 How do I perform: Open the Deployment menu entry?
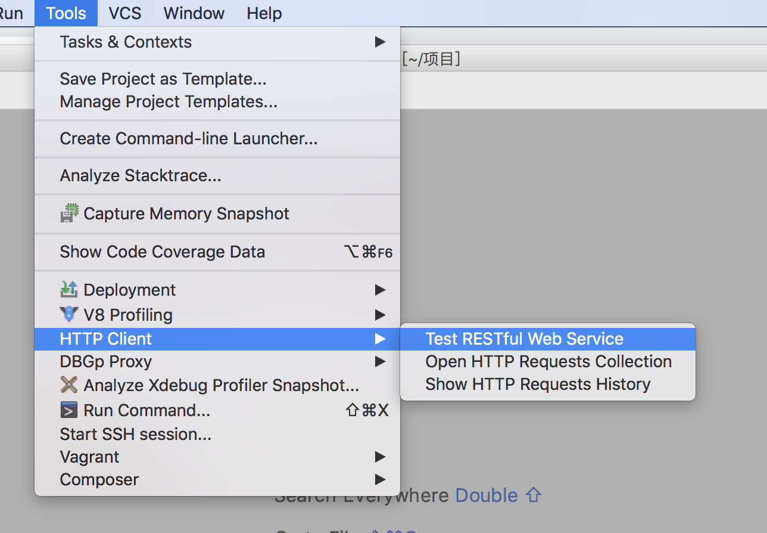pyautogui.click(x=217, y=290)
